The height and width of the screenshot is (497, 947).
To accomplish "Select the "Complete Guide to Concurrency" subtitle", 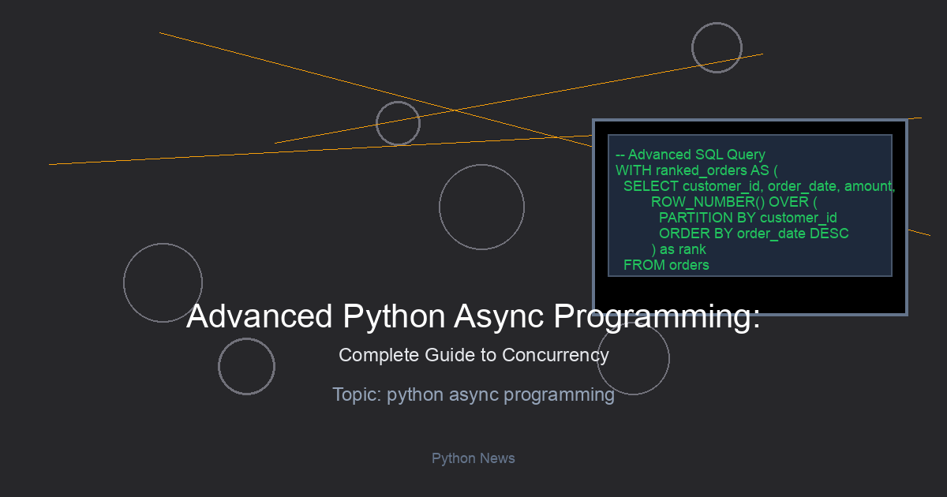I will coord(473,355).
